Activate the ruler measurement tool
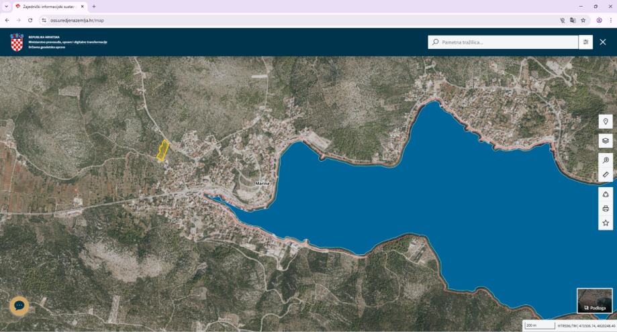The width and height of the screenshot is (617, 332). point(606,174)
